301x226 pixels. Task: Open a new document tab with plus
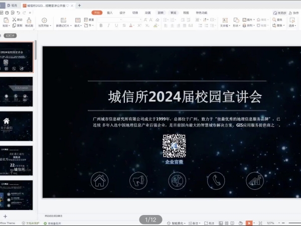pyautogui.click(x=79, y=6)
